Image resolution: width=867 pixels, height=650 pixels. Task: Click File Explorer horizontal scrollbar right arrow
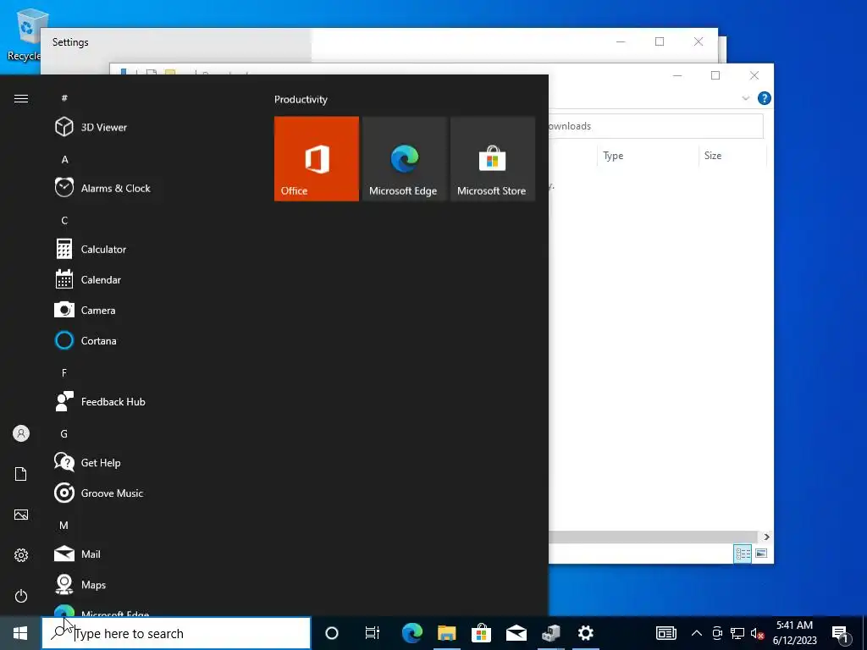(x=766, y=537)
